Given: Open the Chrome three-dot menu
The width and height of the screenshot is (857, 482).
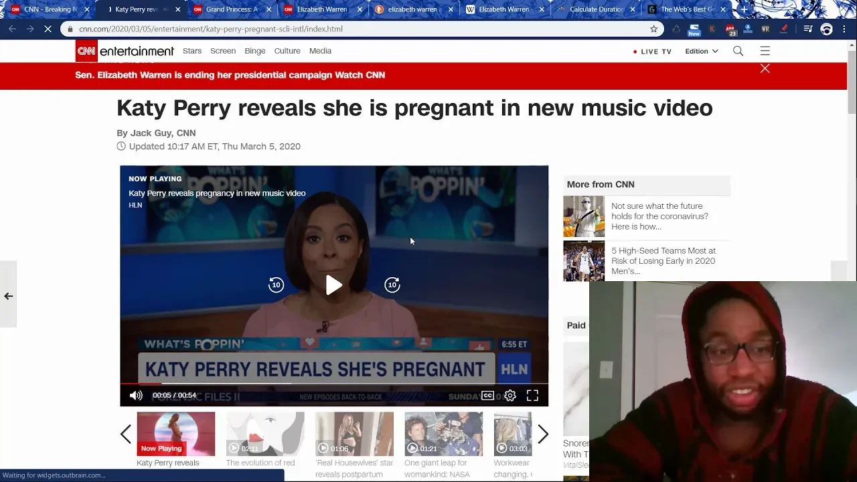Looking at the screenshot, I should tap(845, 29).
